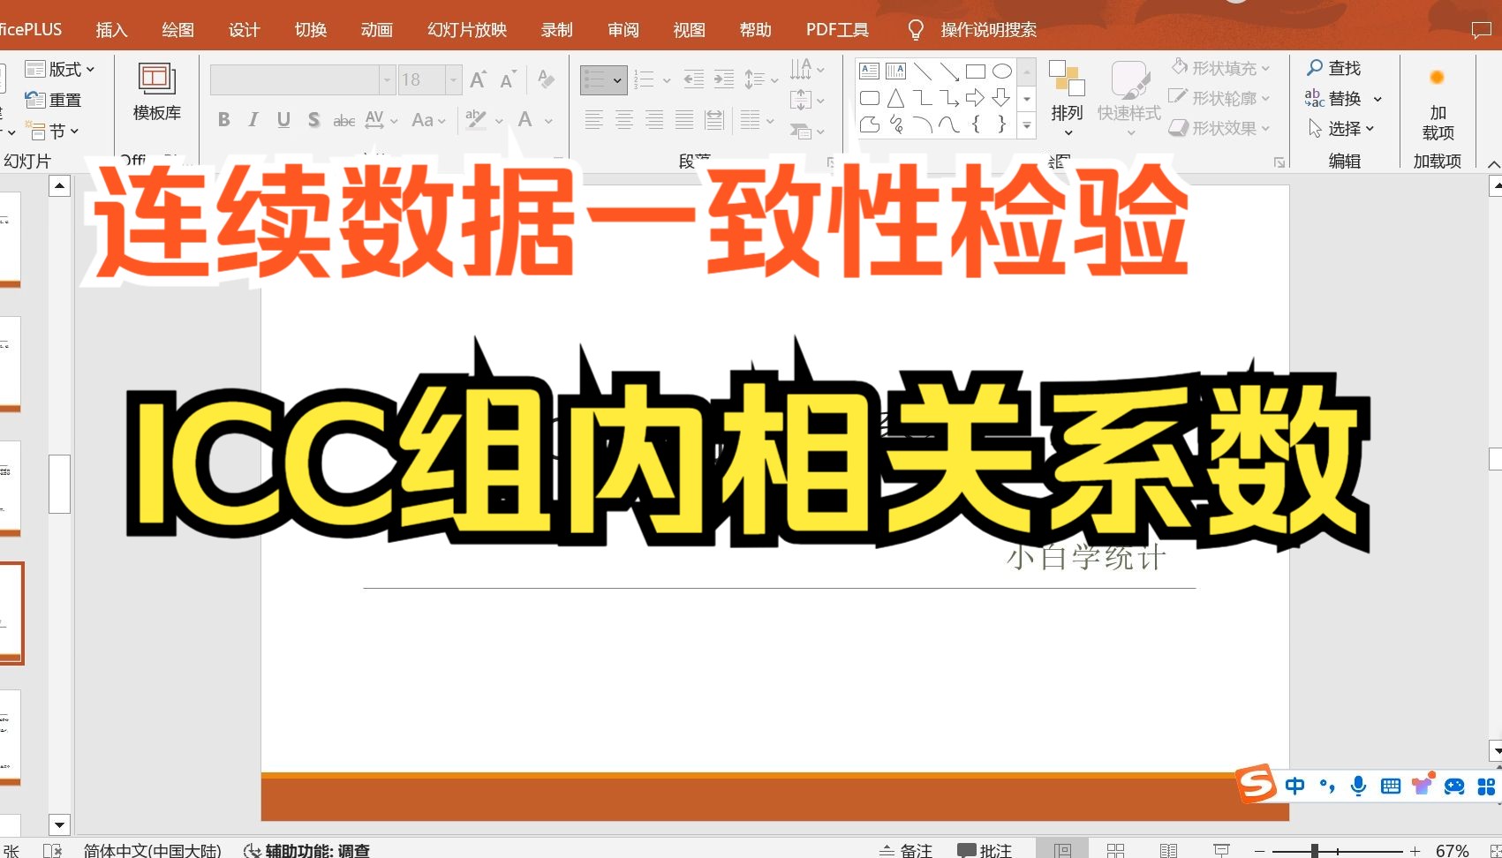Increase font size

(x=478, y=80)
